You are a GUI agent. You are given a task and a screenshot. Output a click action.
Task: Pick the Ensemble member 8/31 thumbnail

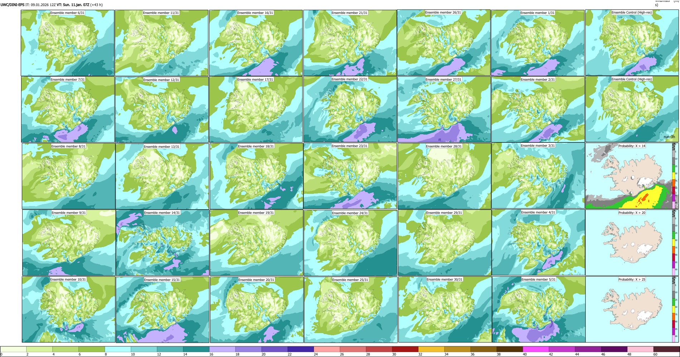[68, 176]
